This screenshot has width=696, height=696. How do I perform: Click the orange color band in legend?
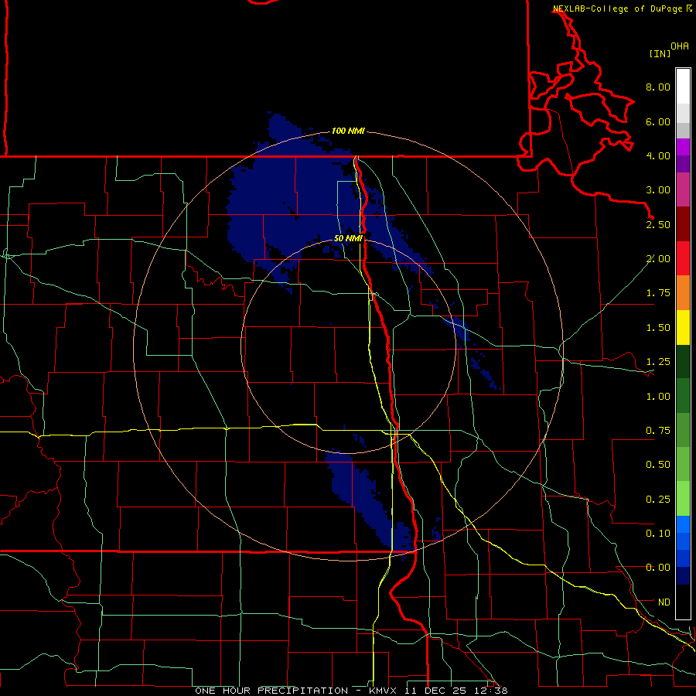(683, 293)
